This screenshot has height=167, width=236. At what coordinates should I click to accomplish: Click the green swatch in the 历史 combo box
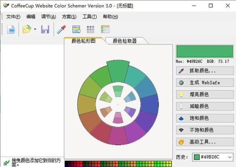pos(197,157)
